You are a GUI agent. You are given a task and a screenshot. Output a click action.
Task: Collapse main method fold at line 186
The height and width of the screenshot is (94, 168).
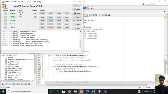point(43,56)
